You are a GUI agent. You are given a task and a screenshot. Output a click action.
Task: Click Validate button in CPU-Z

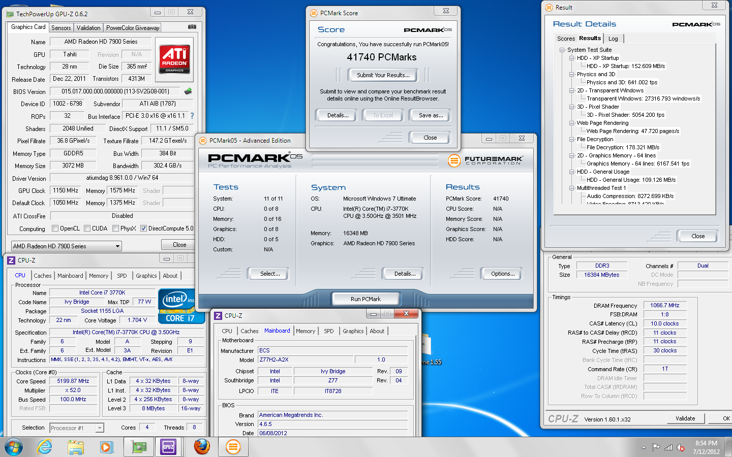point(685,418)
